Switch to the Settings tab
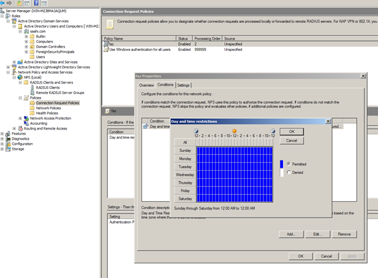The width and height of the screenshot is (378, 278). pos(184,85)
